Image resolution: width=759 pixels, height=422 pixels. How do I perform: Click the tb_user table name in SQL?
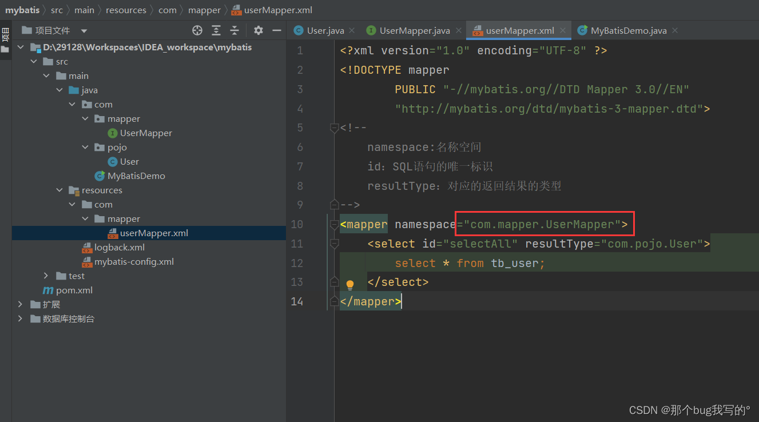515,263
